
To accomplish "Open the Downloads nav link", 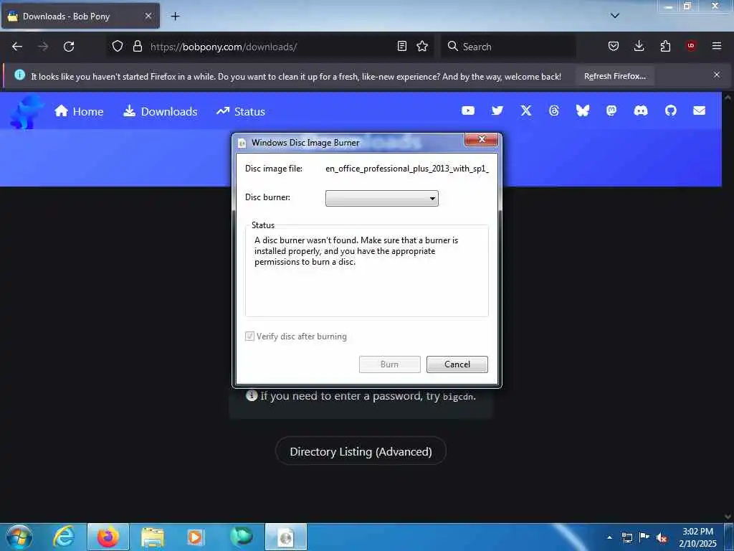I will click(160, 111).
